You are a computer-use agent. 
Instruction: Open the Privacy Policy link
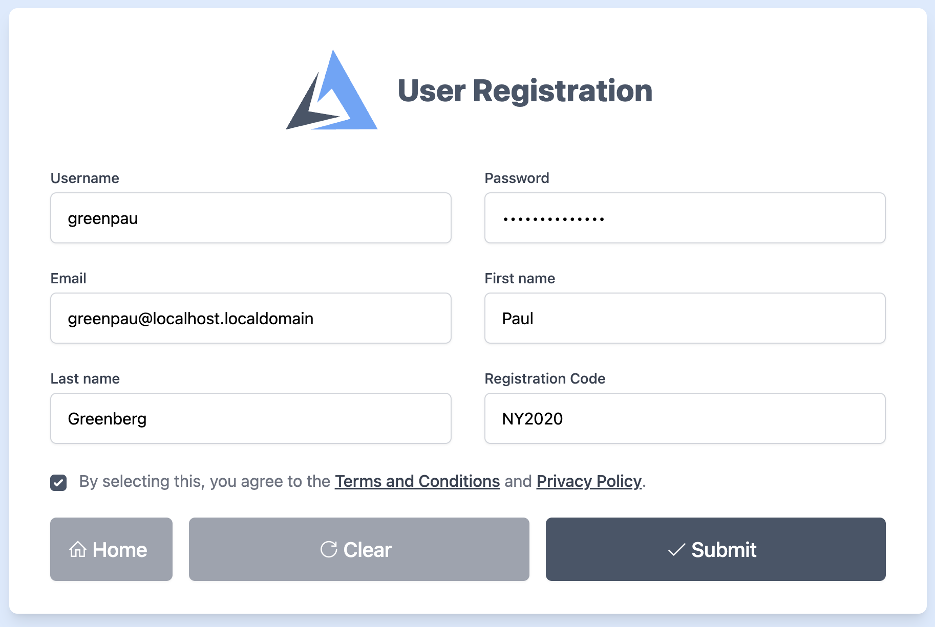tap(589, 481)
